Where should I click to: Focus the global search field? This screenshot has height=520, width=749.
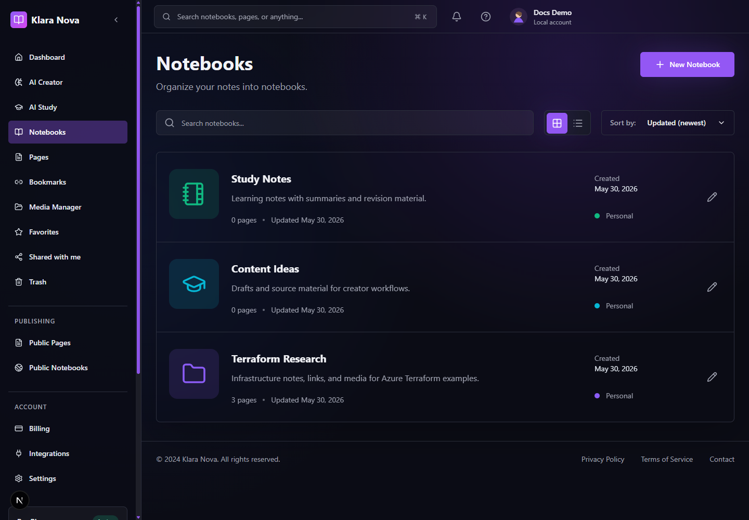[295, 17]
